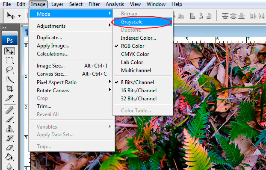Open the View menu
Viewport: 266px width, 170px height.
click(x=136, y=4)
